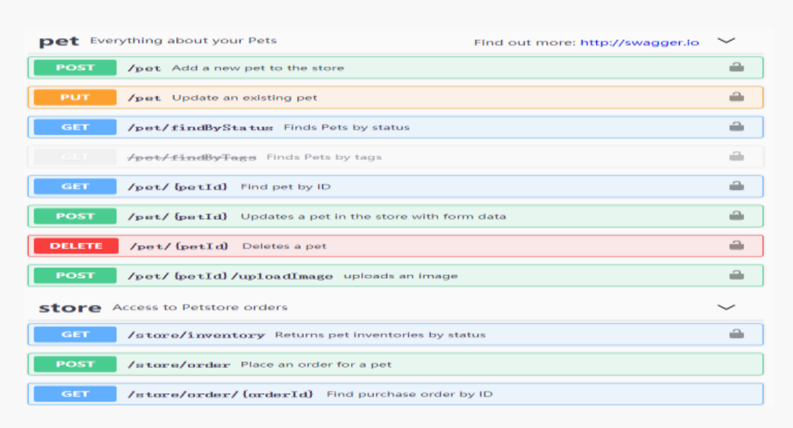The width and height of the screenshot is (793, 428).
Task: Click lock icon on /store/inventory row
Action: tap(736, 335)
